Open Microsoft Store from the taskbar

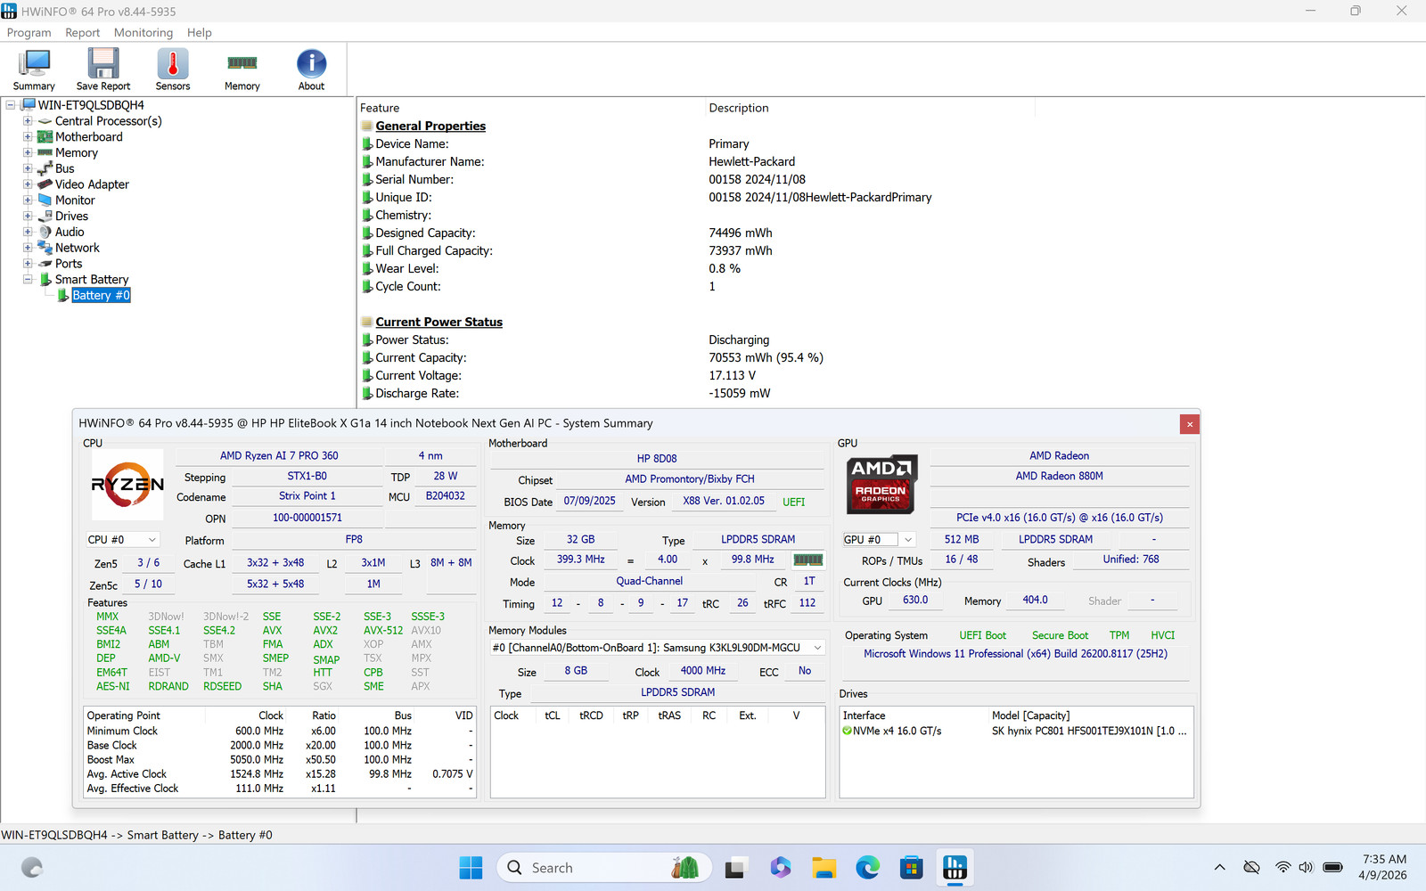tap(911, 868)
